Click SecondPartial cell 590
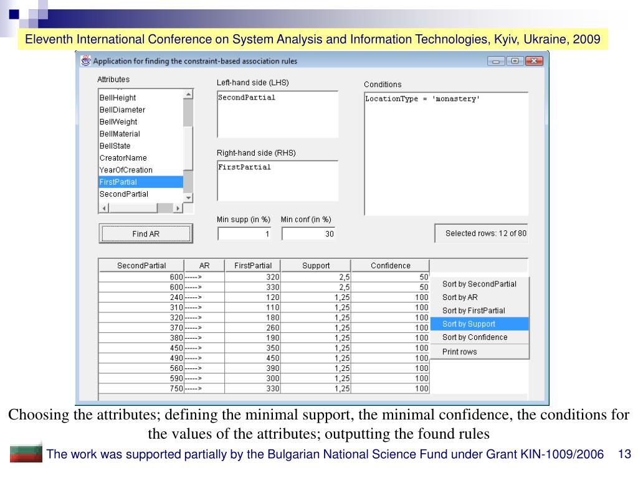This screenshot has width=638, height=478. (141, 378)
